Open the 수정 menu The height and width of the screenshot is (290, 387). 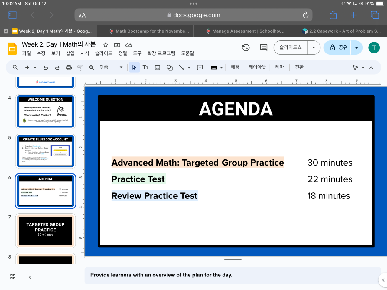pyautogui.click(x=41, y=53)
